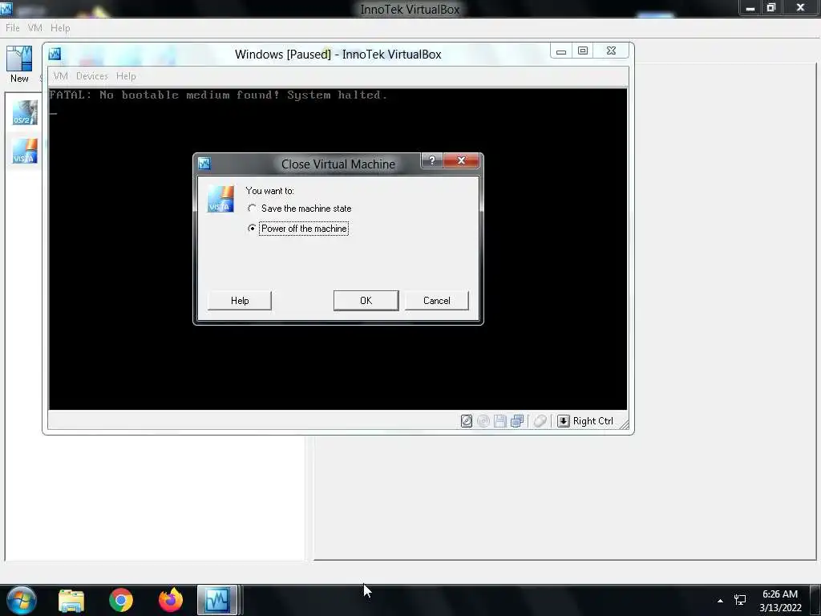Click the hard disk activity status icon
The image size is (821, 616).
(467, 421)
